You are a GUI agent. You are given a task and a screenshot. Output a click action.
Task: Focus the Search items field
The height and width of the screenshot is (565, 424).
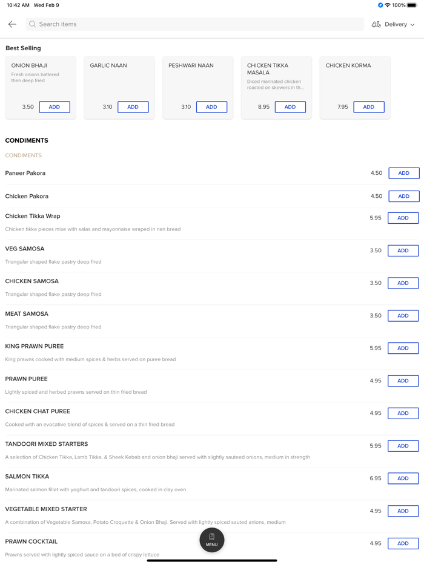pyautogui.click(x=194, y=24)
